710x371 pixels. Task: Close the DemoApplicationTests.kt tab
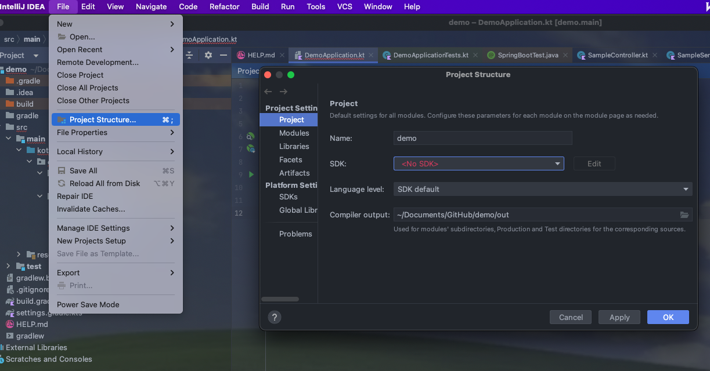click(475, 55)
